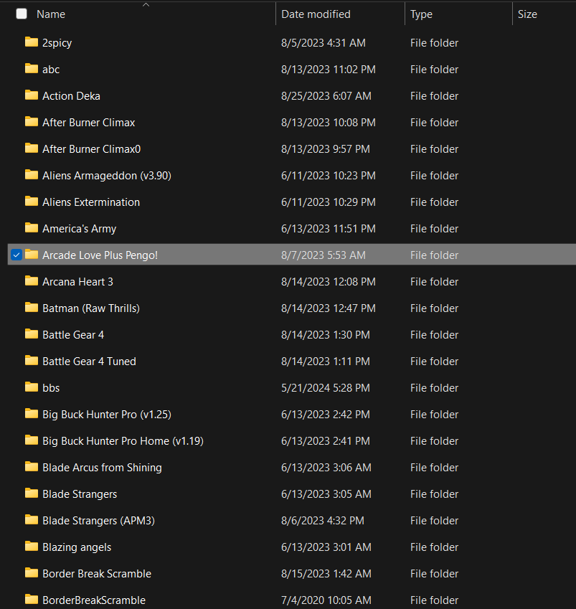The width and height of the screenshot is (576, 609).
Task: Click the Aliens Extermination folder icon
Action: click(32, 201)
